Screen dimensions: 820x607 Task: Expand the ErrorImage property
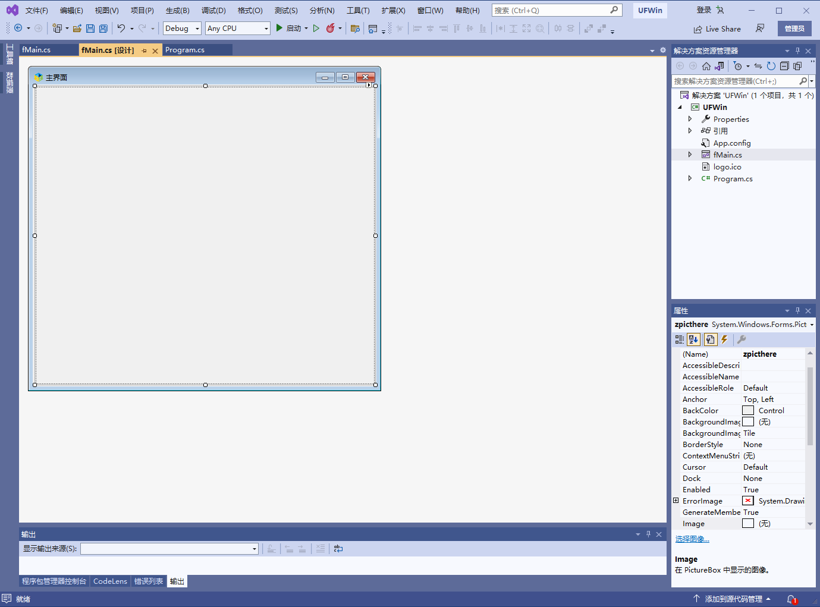(676, 501)
